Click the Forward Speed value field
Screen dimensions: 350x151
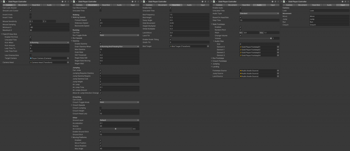pos(119,20)
